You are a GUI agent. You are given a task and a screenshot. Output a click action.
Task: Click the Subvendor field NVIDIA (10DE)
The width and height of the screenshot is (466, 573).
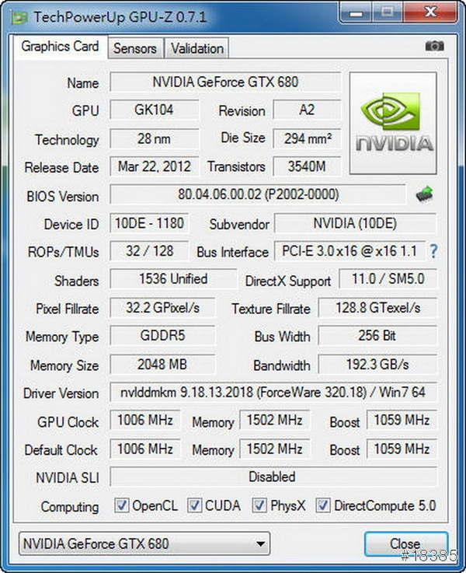[355, 223]
